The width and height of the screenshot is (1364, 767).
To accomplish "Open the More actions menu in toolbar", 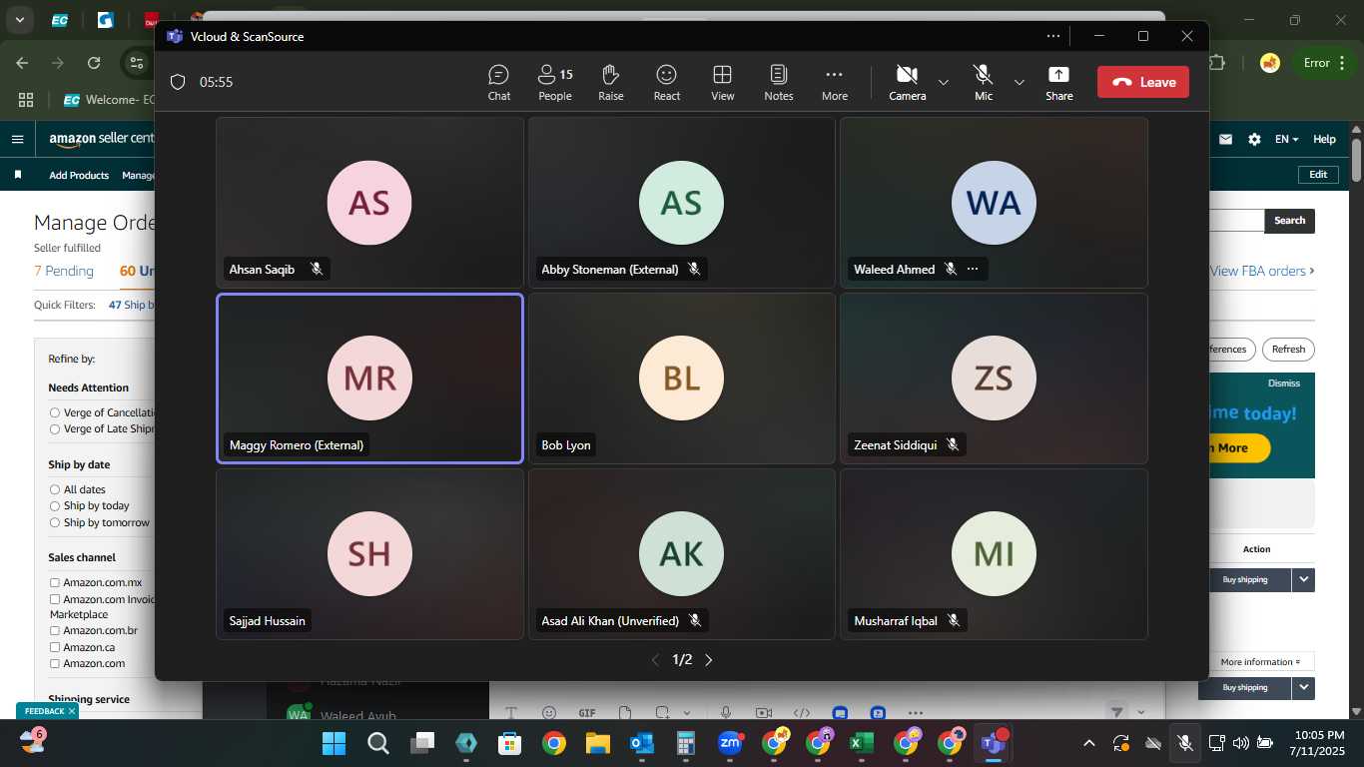I will [x=835, y=82].
